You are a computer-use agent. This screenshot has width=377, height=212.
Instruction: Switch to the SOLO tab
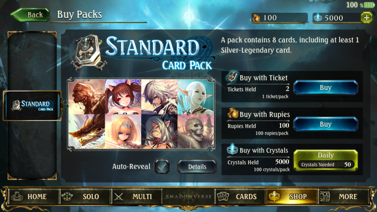[x=85, y=197]
